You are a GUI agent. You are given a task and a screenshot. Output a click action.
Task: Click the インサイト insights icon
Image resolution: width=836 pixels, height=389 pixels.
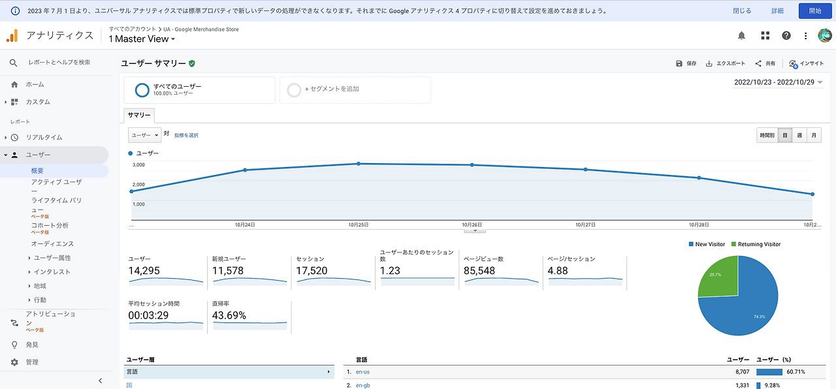tap(793, 63)
